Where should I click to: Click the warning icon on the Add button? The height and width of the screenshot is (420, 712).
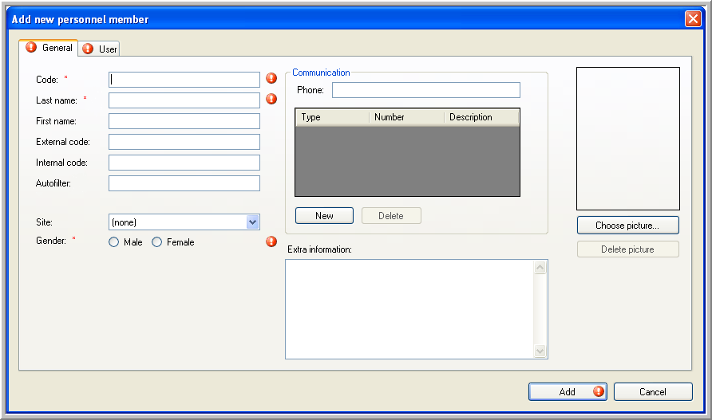[x=598, y=391]
